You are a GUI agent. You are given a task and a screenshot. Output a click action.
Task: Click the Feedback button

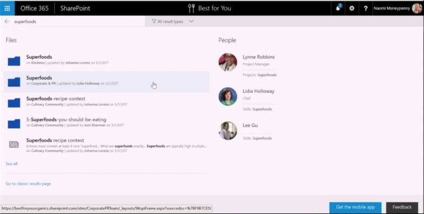(402, 207)
